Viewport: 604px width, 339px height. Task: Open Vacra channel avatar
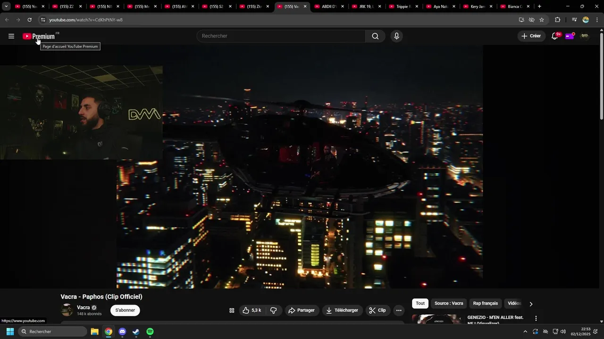[67, 310]
